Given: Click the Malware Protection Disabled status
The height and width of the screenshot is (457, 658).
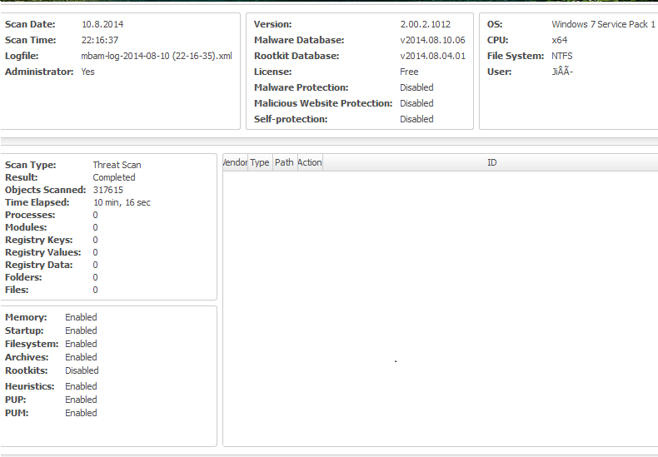Looking at the screenshot, I should pos(416,87).
